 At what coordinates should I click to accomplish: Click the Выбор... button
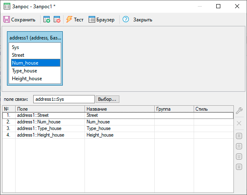coord(107,99)
